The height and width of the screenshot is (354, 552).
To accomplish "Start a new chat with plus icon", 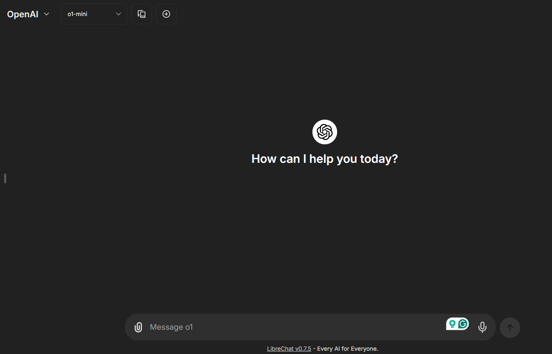I will click(166, 14).
